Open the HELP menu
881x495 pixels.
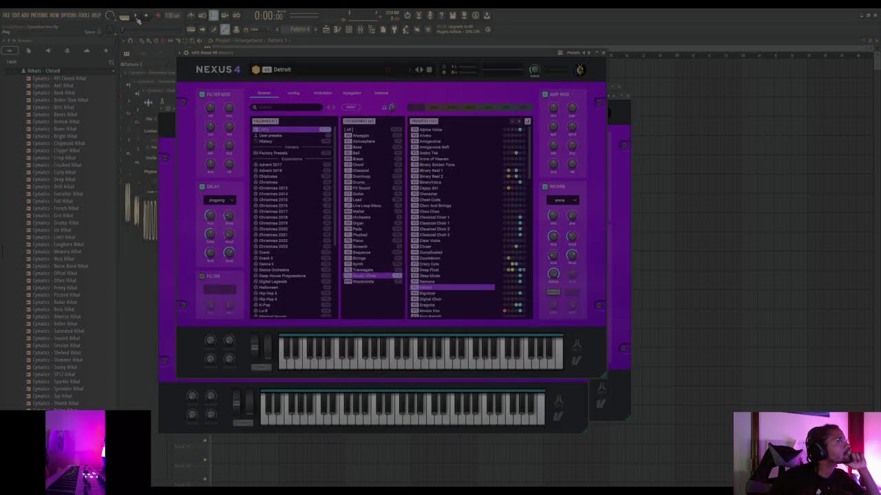pyautogui.click(x=96, y=15)
